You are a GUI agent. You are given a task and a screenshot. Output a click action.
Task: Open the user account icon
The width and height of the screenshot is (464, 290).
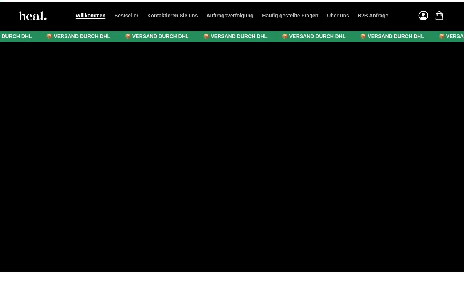[x=423, y=16]
